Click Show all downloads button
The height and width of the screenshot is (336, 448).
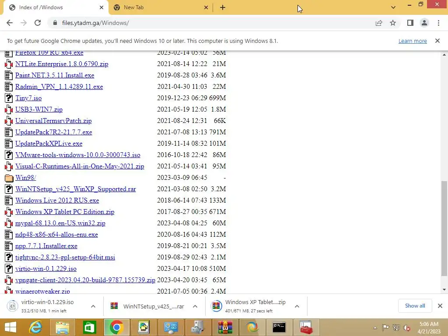pos(415,306)
